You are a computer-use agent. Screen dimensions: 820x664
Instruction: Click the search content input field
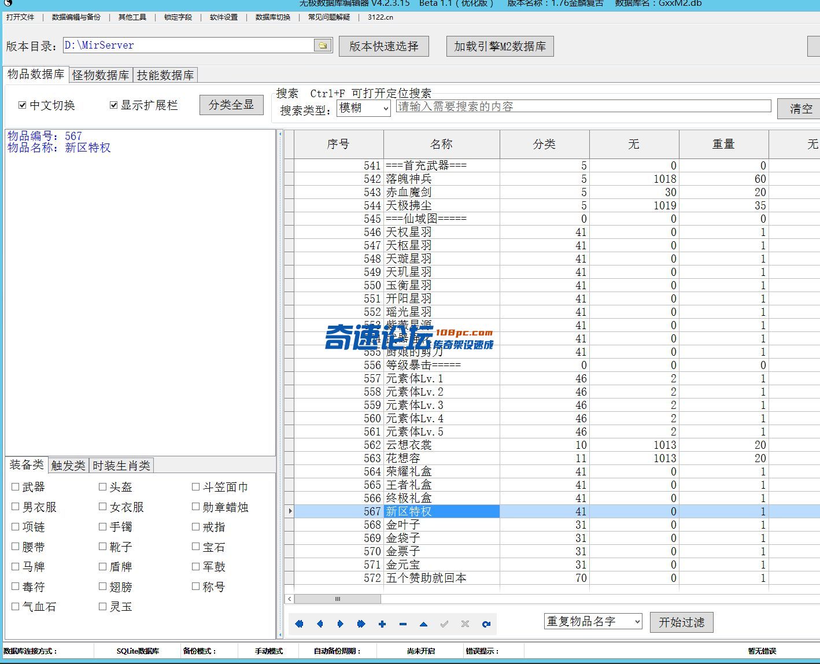[x=583, y=106]
